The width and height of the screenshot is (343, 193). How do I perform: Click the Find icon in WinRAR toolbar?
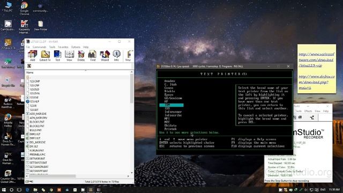coord(93,56)
